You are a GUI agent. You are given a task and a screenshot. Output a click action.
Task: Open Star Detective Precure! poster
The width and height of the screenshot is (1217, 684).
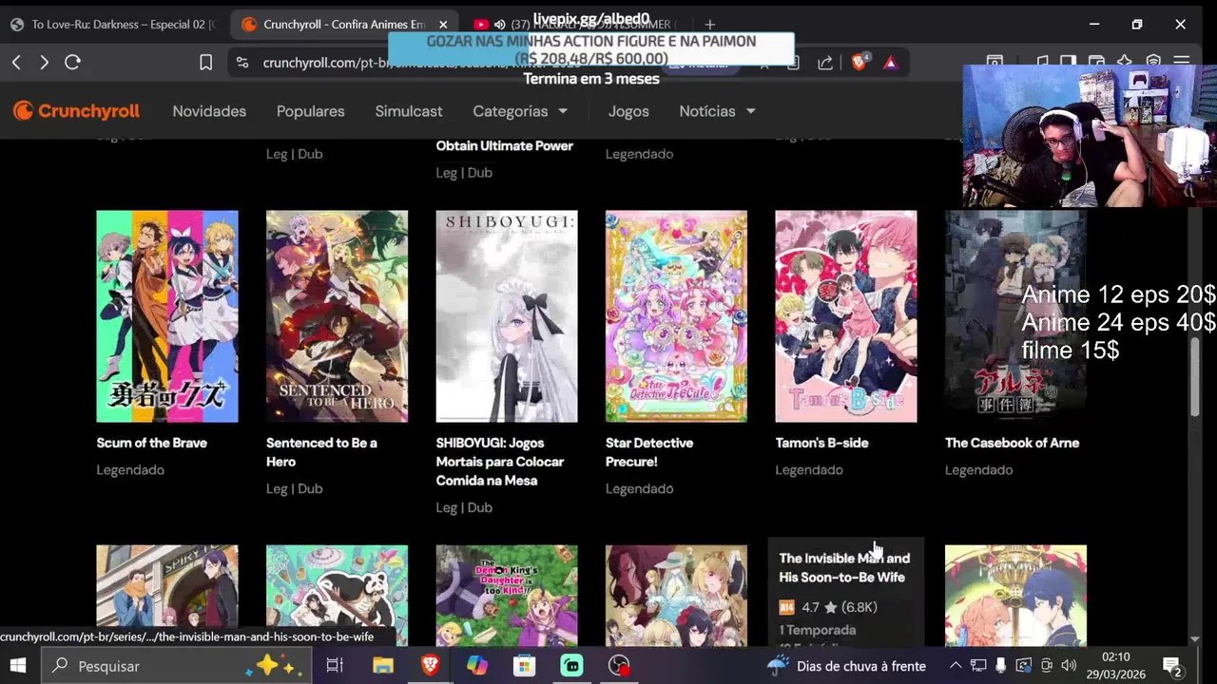[x=676, y=316]
